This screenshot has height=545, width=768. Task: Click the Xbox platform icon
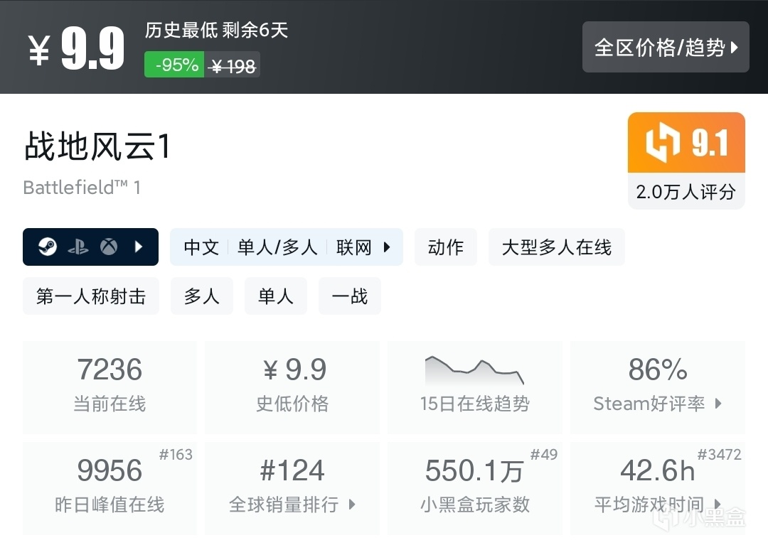pyautogui.click(x=108, y=247)
